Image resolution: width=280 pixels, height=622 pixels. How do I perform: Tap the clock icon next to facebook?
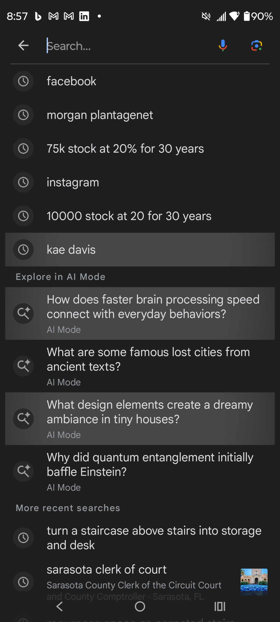coord(23,81)
